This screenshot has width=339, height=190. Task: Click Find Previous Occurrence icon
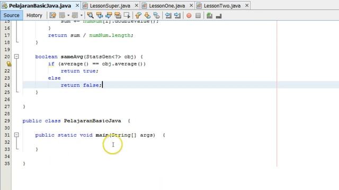(x=100, y=15)
